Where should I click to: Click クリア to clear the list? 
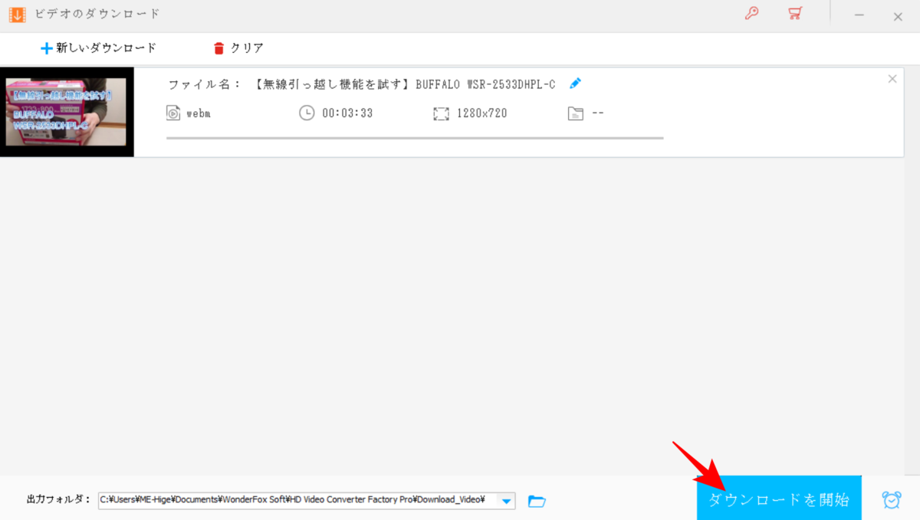coord(238,48)
